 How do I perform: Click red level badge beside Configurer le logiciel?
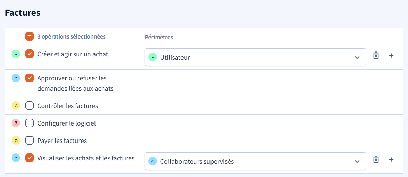pos(16,123)
